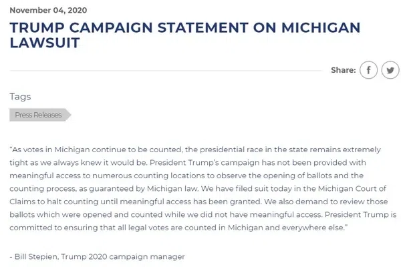Share the statement on Twitter
Image resolution: width=401 pixels, height=267 pixels.
coord(390,70)
